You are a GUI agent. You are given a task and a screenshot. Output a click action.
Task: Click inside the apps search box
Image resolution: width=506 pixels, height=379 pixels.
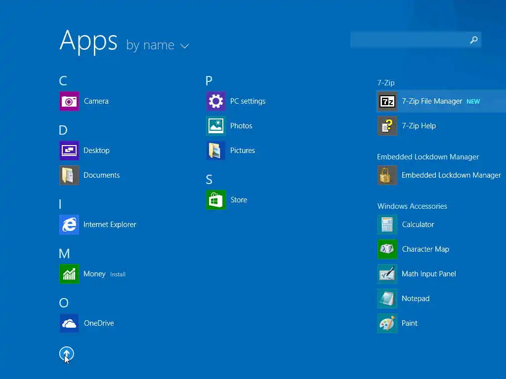click(x=416, y=40)
